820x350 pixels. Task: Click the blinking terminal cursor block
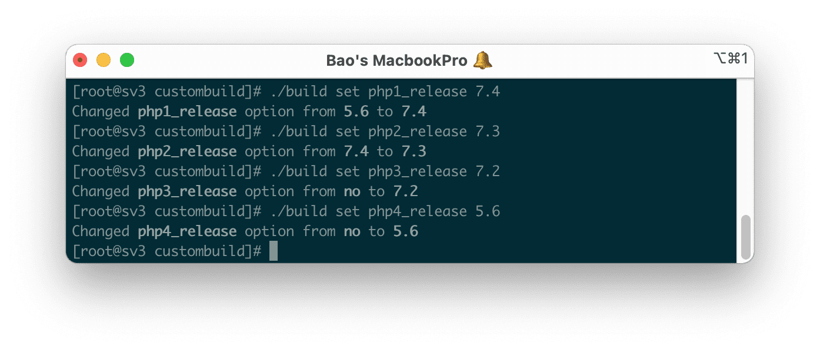tap(273, 250)
